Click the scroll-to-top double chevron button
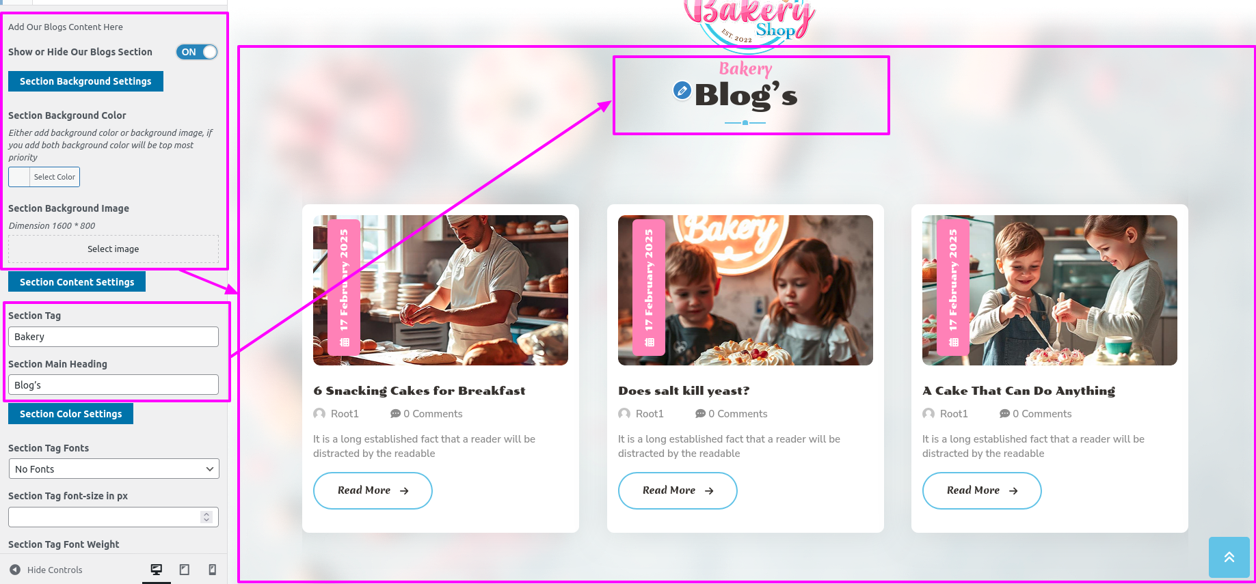Viewport: 1256px width, 584px height. pos(1229,557)
